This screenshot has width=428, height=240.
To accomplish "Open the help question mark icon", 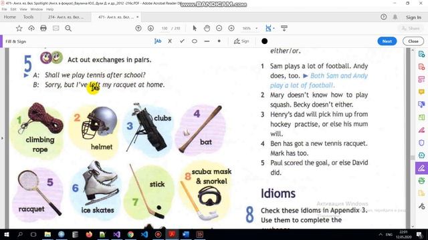I will 383,17.
